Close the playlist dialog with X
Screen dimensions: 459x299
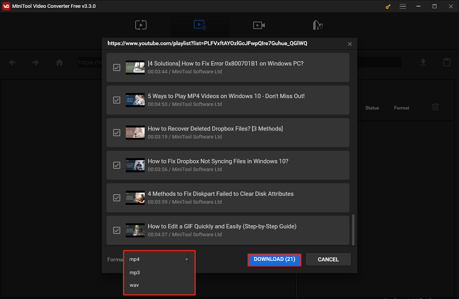click(x=350, y=44)
